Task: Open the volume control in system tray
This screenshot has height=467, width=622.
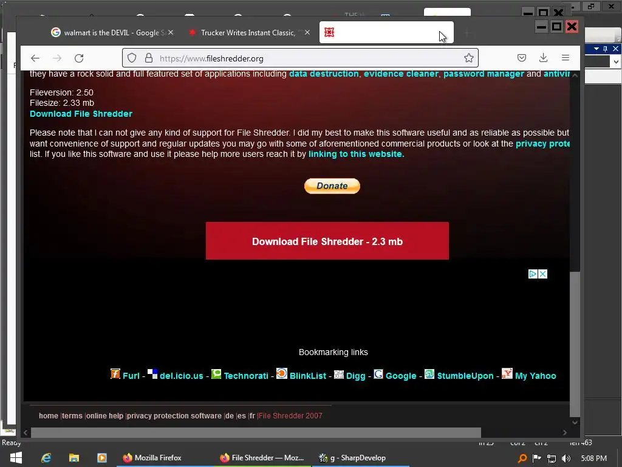Action: tap(566, 458)
